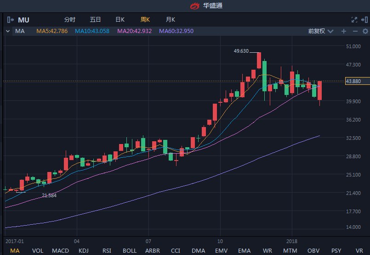Viewport: 370px width, 255px height.
Task: Switch to 分时 intraday view
Action: 70,20
